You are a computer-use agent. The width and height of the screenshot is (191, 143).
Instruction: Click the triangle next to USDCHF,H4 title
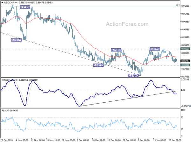coord(2,3)
